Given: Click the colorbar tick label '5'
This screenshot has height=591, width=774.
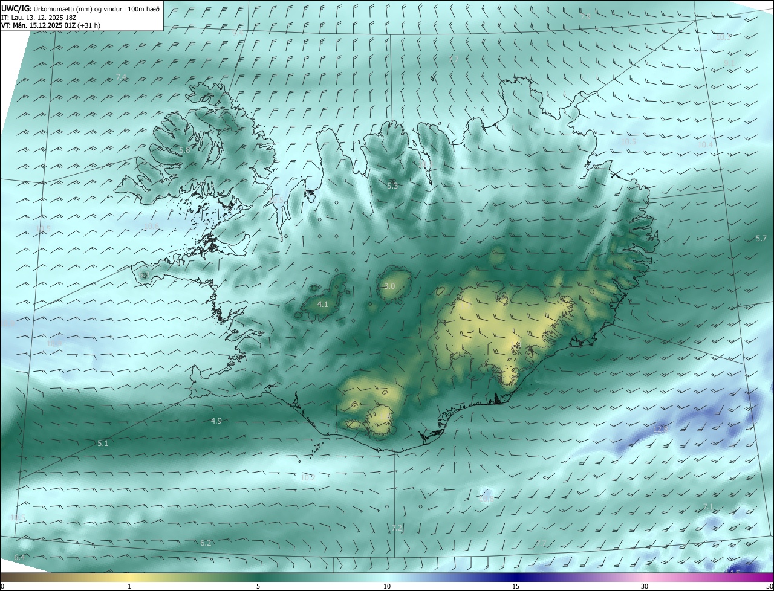Looking at the screenshot, I should (x=258, y=586).
